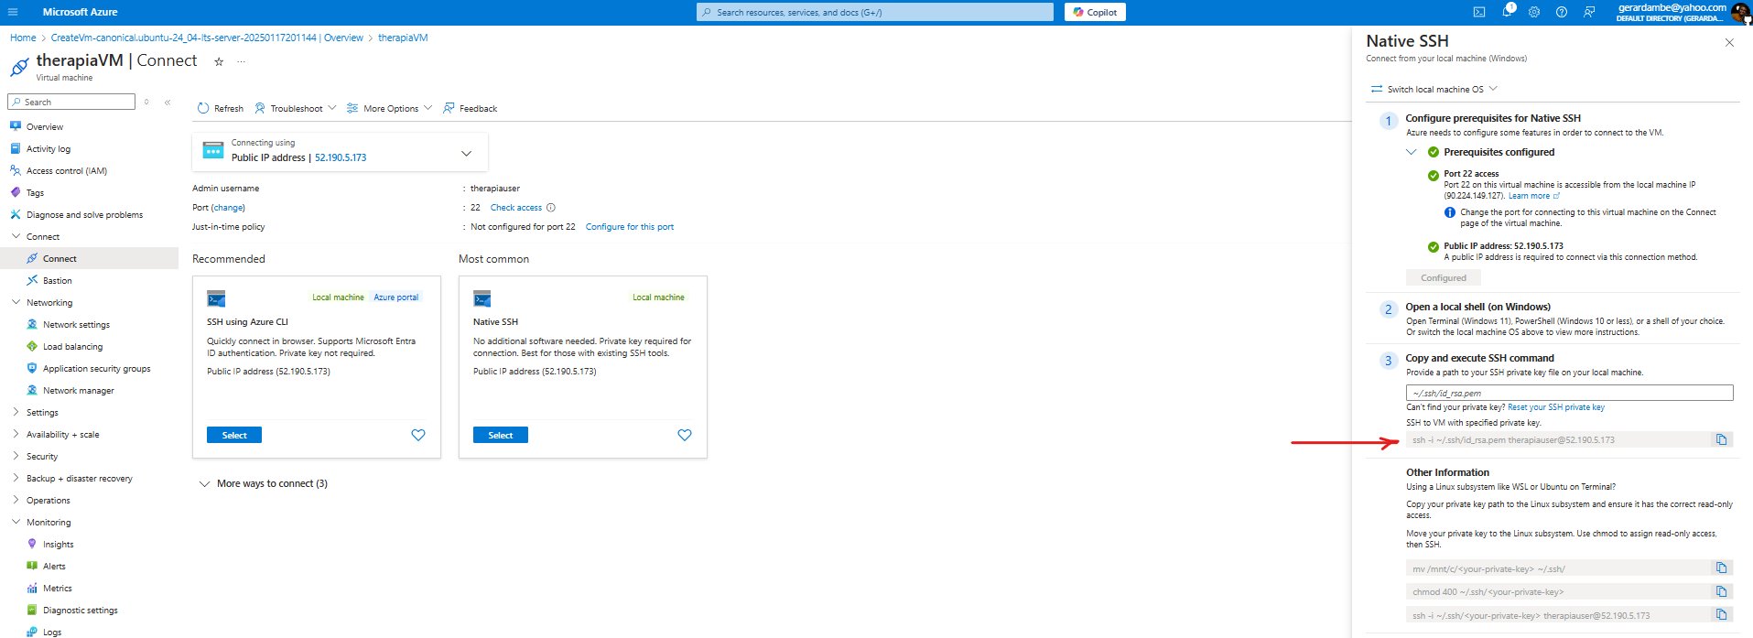Click the Port (change) link
The height and width of the screenshot is (638, 1753).
[x=228, y=208]
